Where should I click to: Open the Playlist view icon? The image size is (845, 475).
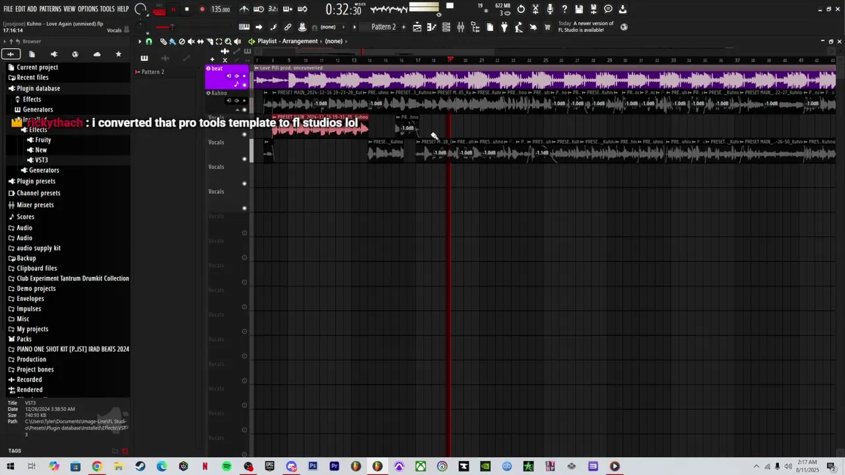point(417,27)
